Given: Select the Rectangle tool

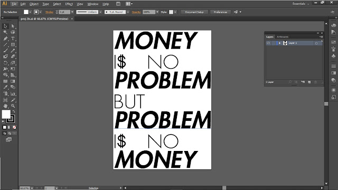Looking at the screenshot, I should point(13,44).
